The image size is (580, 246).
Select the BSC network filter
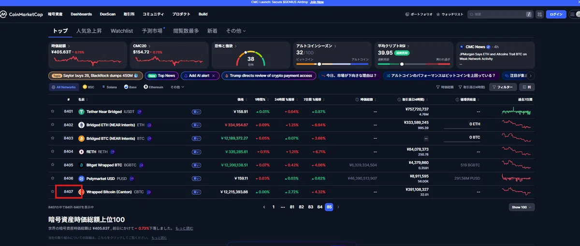pos(88,87)
